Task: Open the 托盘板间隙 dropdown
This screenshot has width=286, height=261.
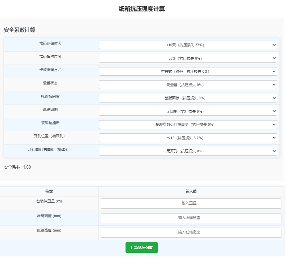Action: [x=187, y=98]
